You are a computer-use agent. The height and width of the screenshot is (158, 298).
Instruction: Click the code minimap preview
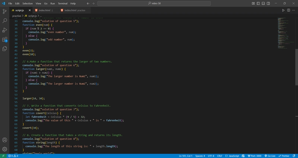click(286, 33)
